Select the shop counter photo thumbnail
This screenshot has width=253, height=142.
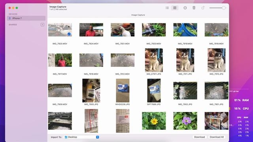(217, 121)
